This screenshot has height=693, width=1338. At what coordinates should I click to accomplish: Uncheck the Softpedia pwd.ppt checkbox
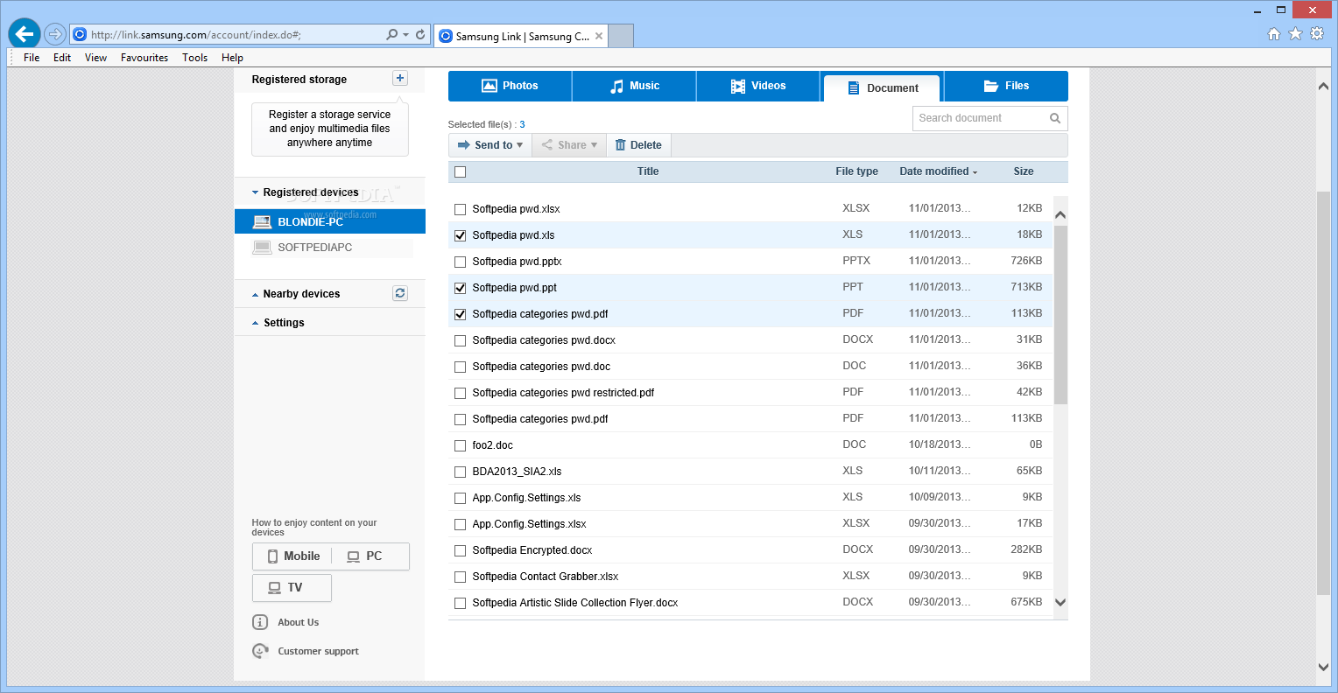point(461,288)
